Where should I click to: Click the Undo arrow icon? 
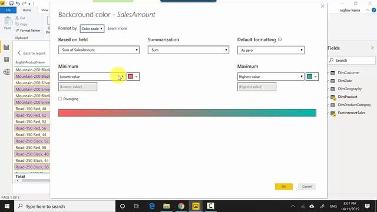click(18, 4)
